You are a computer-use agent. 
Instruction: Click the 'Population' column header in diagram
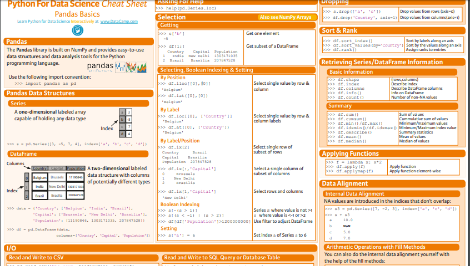[x=76, y=168]
